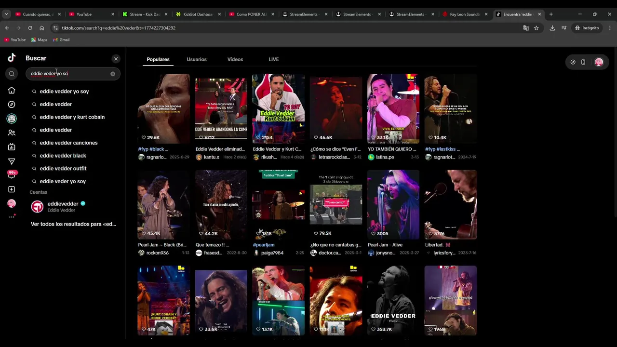
Task: Click the translate page icon
Action: pos(526,28)
